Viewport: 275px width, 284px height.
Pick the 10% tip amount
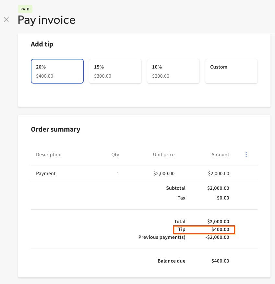point(173,71)
